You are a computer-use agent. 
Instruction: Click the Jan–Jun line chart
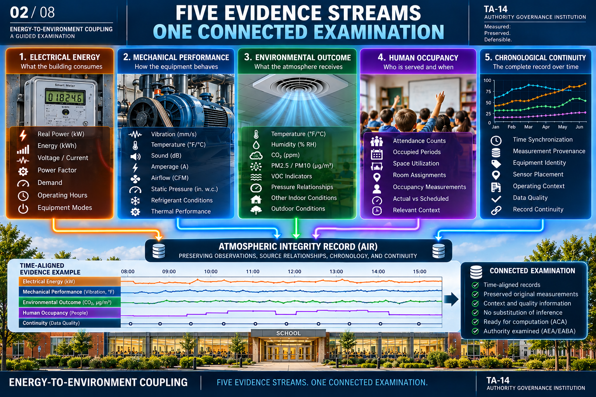[x=535, y=104]
